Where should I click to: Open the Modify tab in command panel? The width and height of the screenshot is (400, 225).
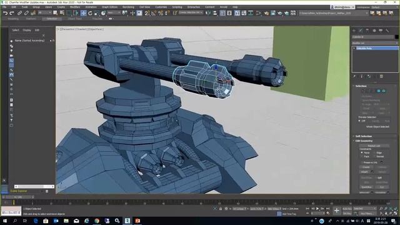tap(361, 31)
